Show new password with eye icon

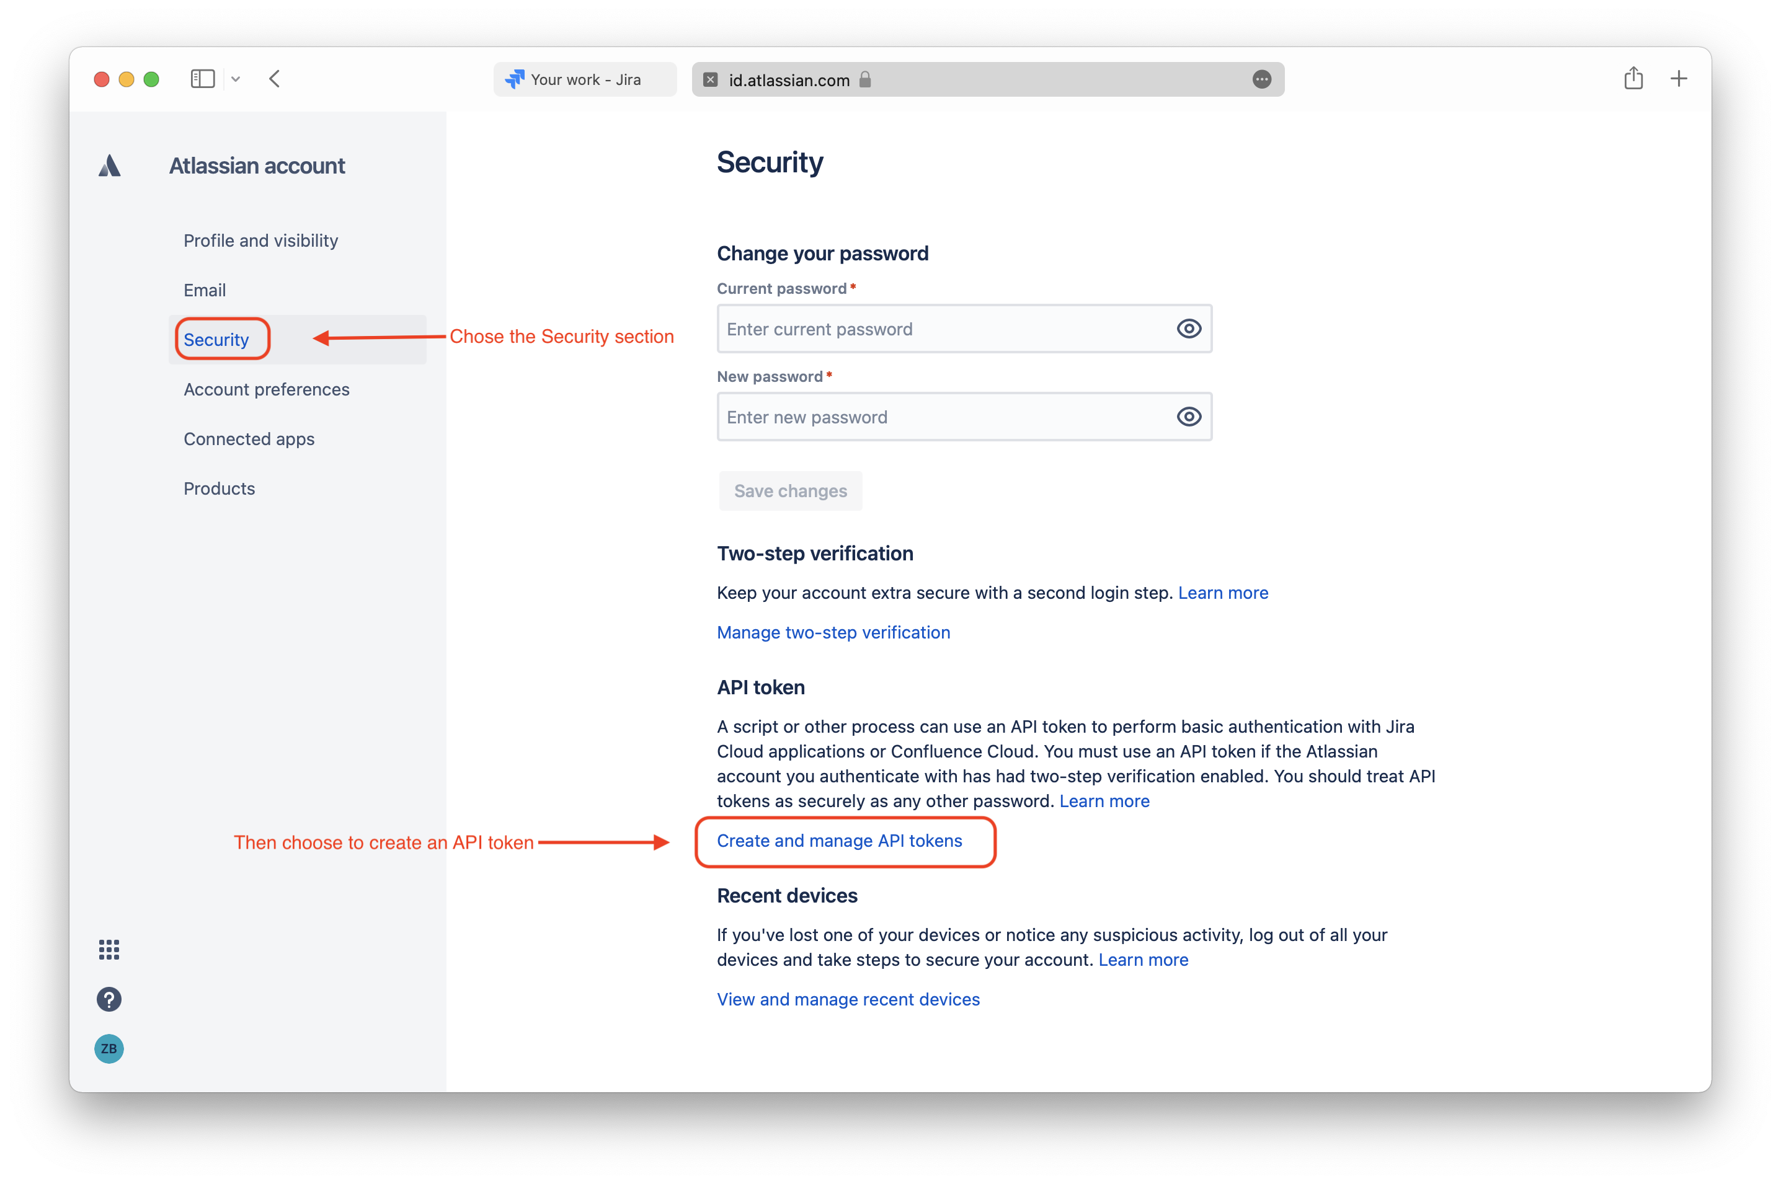[1188, 417]
